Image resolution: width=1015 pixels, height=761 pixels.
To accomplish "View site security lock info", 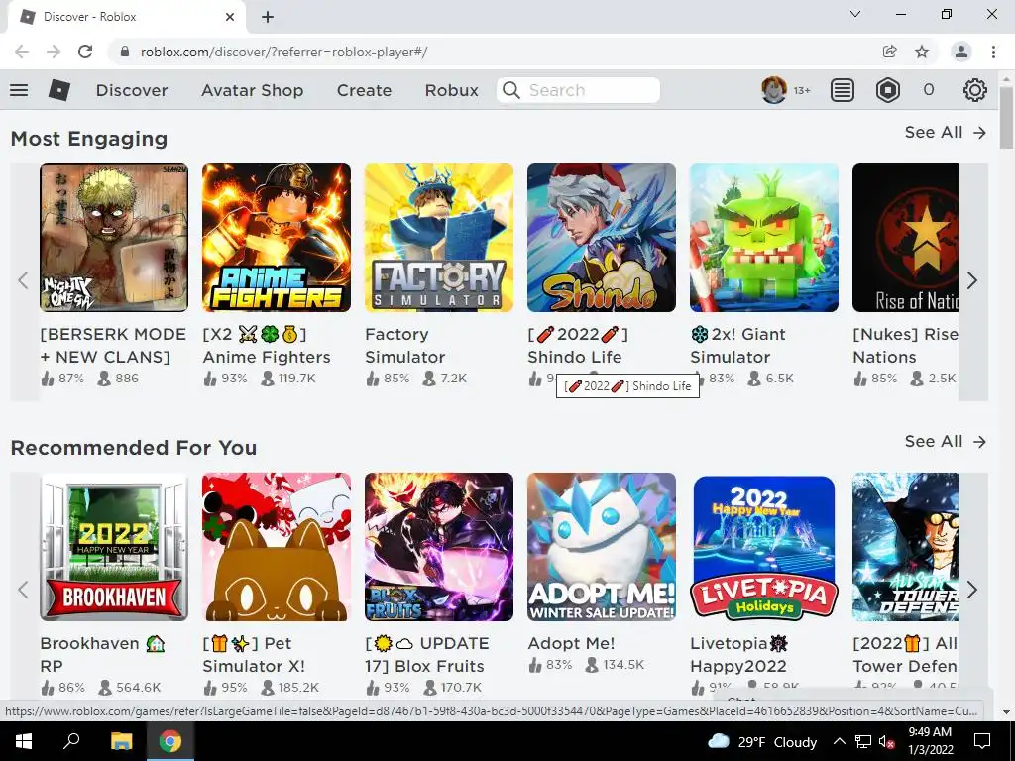I will [x=125, y=52].
